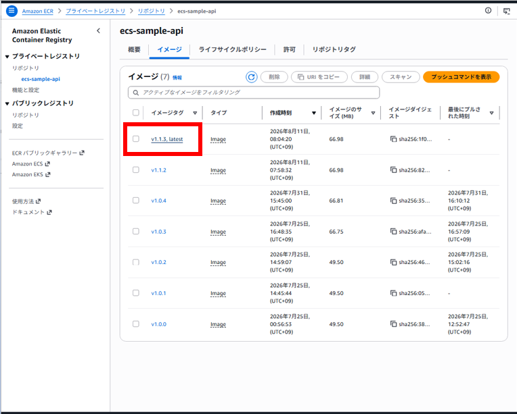This screenshot has width=517, height=414.
Task: Copy digest sha256:38... using copy icon
Action: pyautogui.click(x=393, y=324)
